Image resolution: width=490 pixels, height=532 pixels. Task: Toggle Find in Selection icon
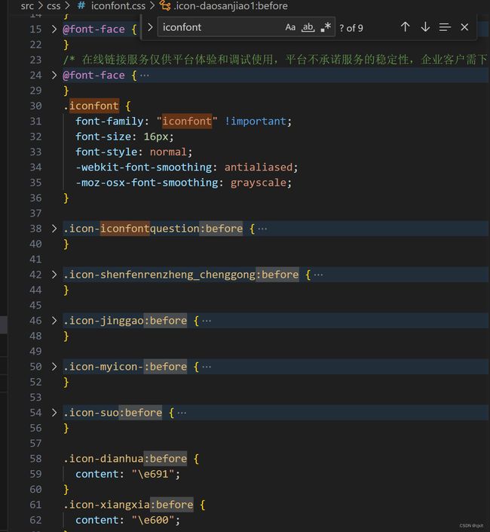tap(445, 27)
